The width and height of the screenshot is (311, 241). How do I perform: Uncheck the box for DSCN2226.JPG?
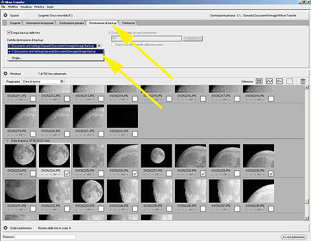[135, 173]
